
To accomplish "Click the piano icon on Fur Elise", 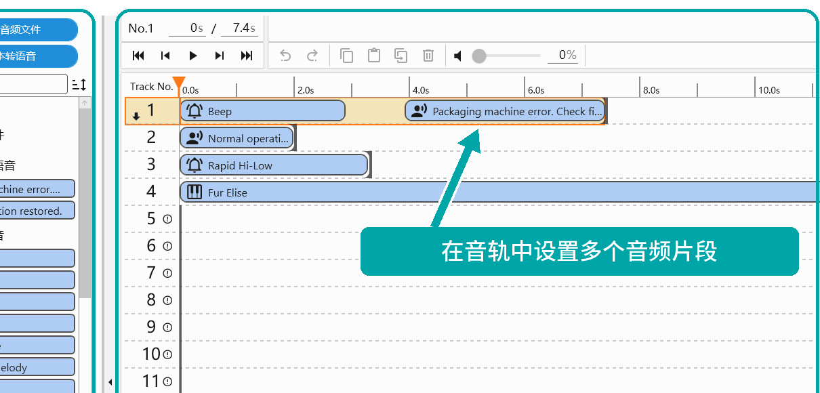I will (194, 192).
